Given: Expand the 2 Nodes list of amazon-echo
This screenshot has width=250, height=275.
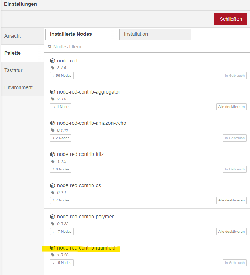Looking at the screenshot, I should [x=61, y=138].
